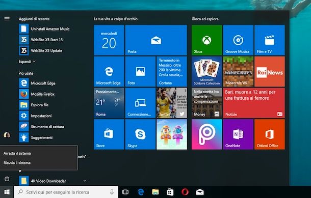The width and height of the screenshot is (311, 198).
Task: Click the 'Gioca ed esplora' group header
Action: click(205, 19)
